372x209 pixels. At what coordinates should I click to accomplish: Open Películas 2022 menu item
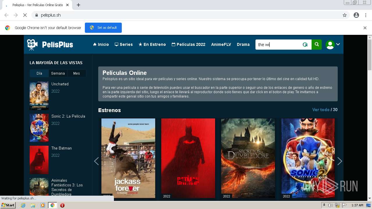[188, 44]
